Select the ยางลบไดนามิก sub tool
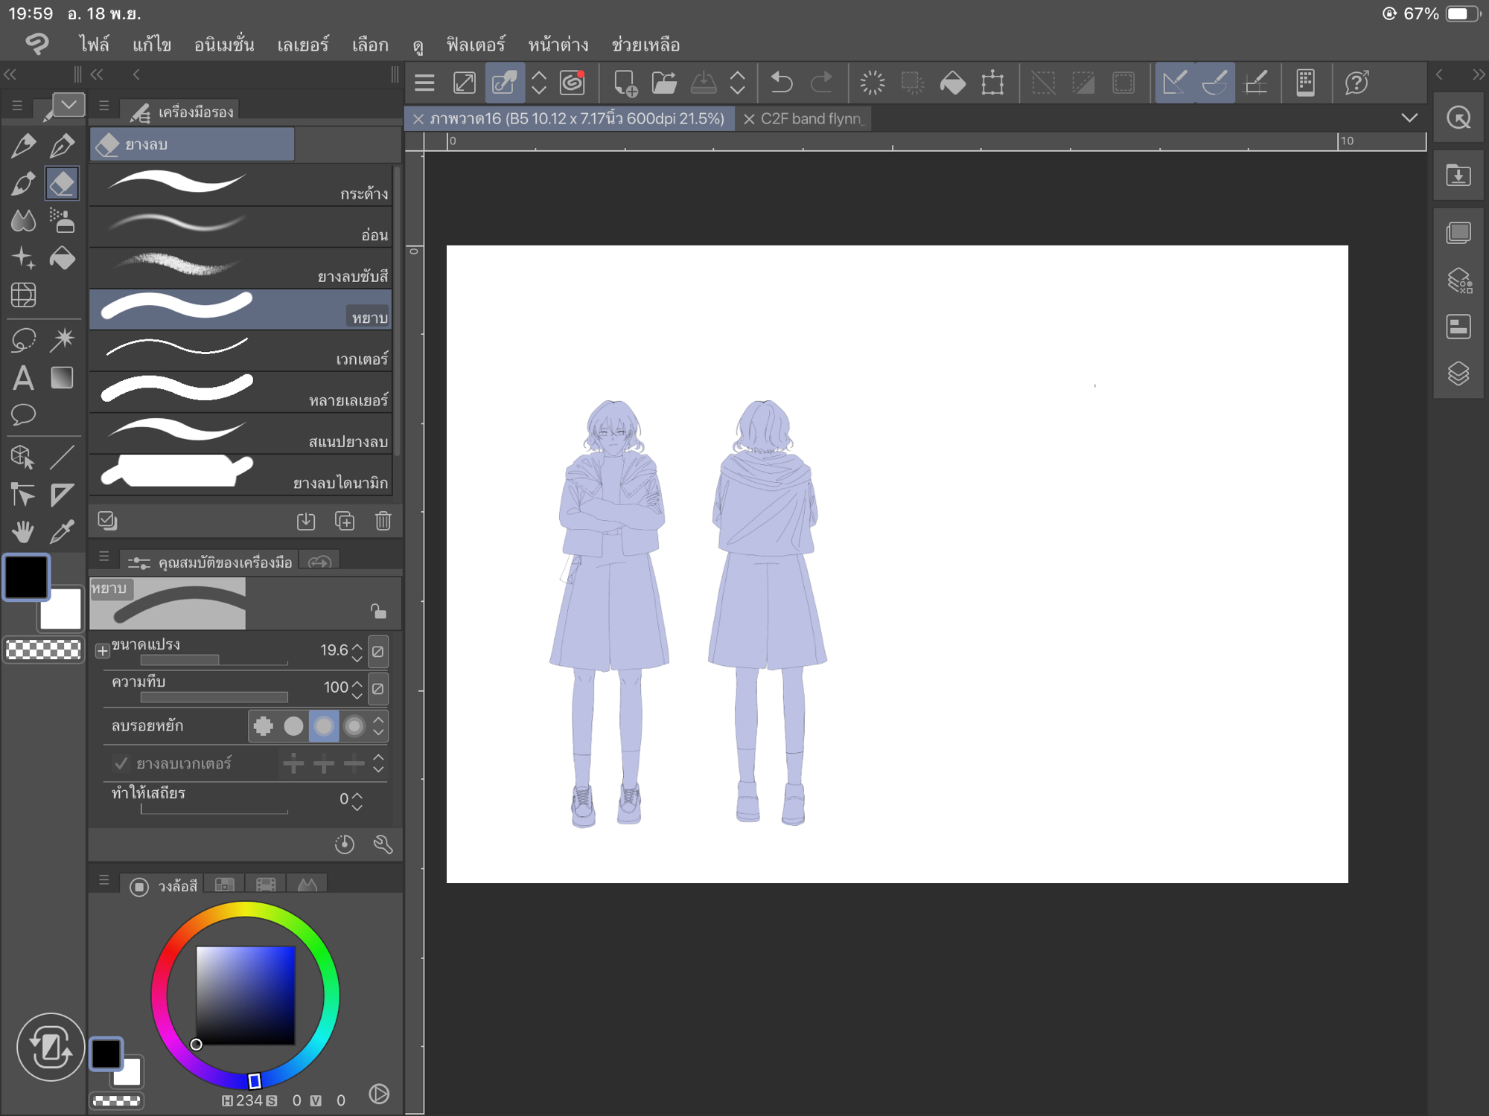This screenshot has width=1489, height=1116. point(240,475)
